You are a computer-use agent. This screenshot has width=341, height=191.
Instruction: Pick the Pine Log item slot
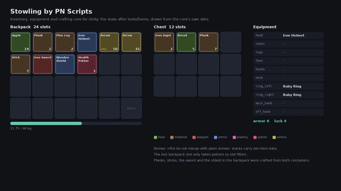coord(65,42)
